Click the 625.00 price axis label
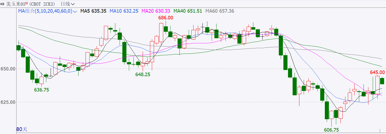The width and height of the screenshot is (386, 134). [x=8, y=102]
